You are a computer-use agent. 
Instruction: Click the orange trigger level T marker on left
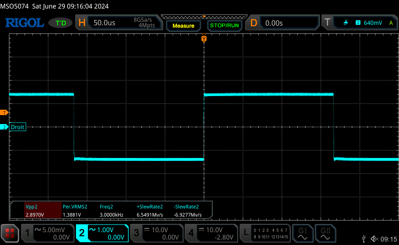point(4,113)
